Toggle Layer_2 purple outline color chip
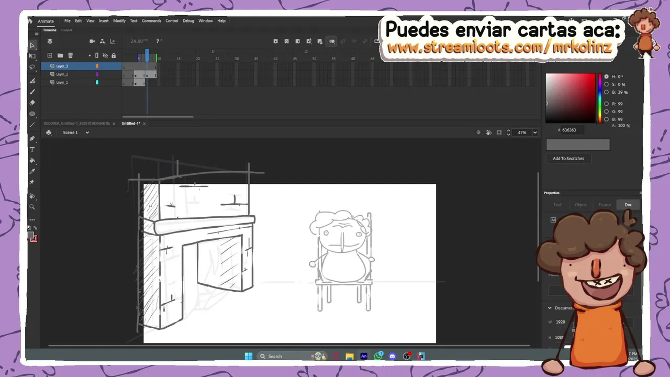Viewport: 670px width, 377px height. tap(97, 74)
